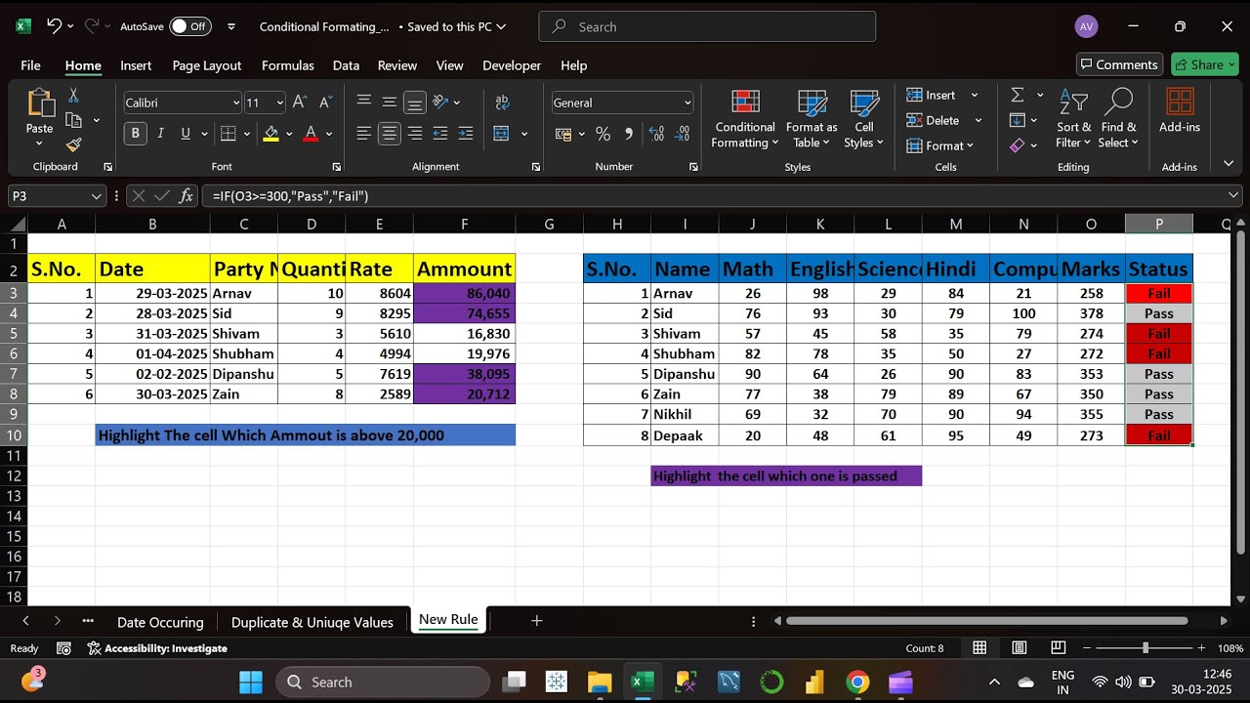1250x703 pixels.
Task: Open Sort & Filter menu
Action: [x=1073, y=119]
